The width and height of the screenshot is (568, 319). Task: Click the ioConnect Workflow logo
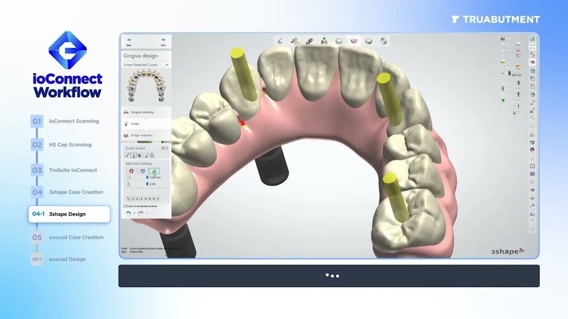tap(67, 64)
